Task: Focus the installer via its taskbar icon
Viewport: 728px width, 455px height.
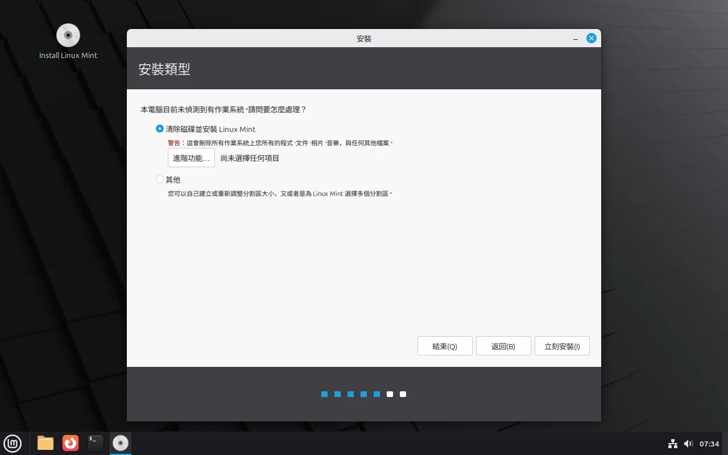Action: click(120, 443)
